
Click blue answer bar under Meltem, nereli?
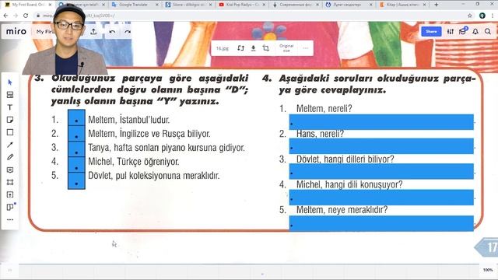[381, 122]
